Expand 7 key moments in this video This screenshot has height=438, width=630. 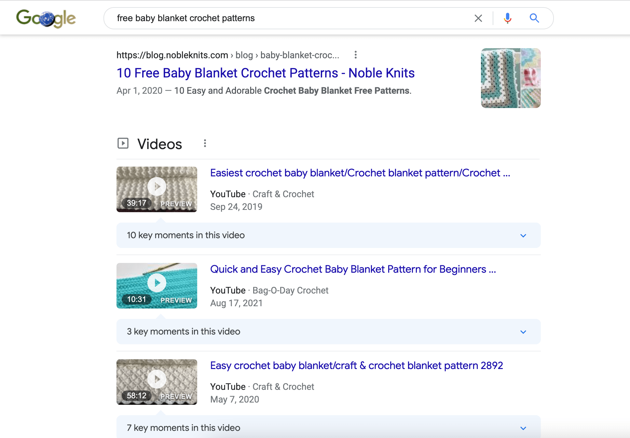(329, 427)
